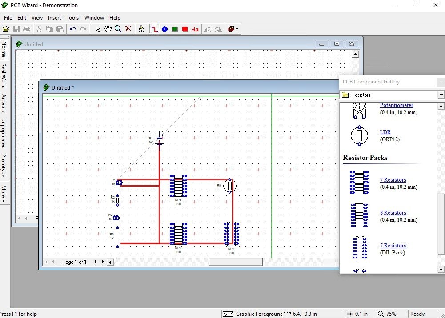This screenshot has width=445, height=318.
Task: Open the Tools menu
Action: click(72, 18)
